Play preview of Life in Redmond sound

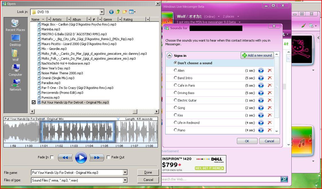261,123
